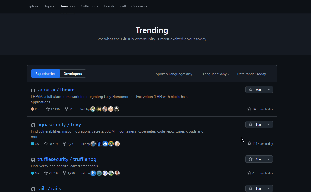
Task: Click trufflehog forks count 1,999
Action: click(69, 173)
